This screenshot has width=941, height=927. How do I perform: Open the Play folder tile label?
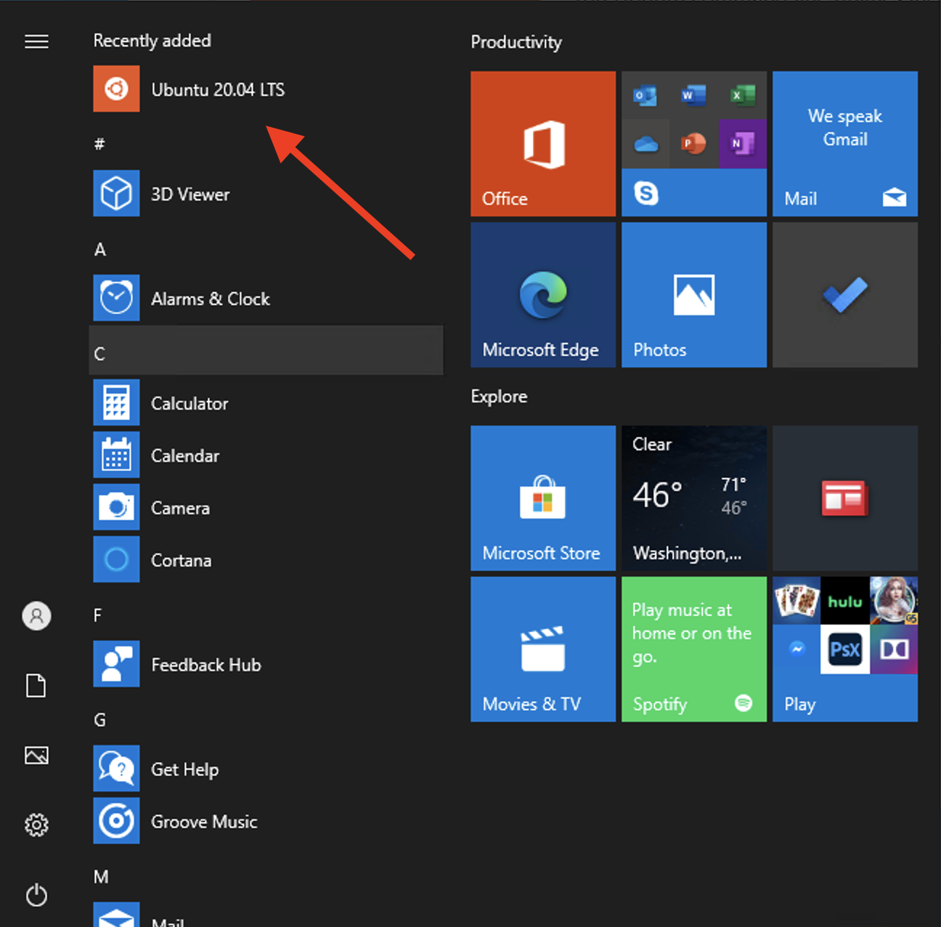[x=799, y=704]
